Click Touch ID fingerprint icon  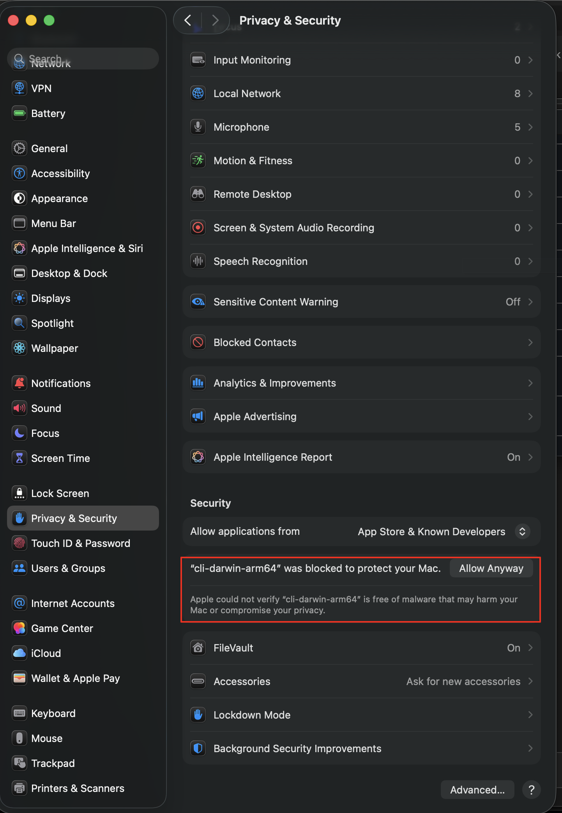[x=19, y=543]
